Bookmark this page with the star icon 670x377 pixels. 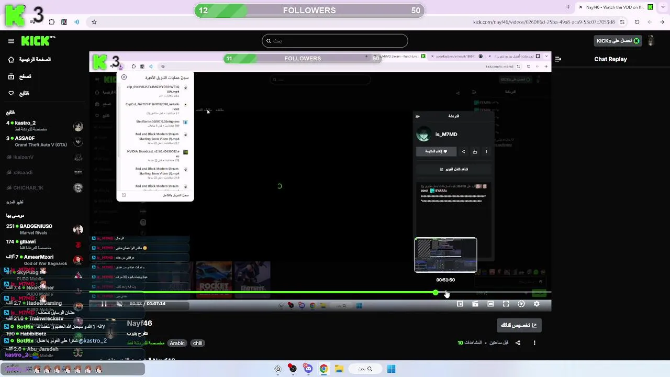94,22
